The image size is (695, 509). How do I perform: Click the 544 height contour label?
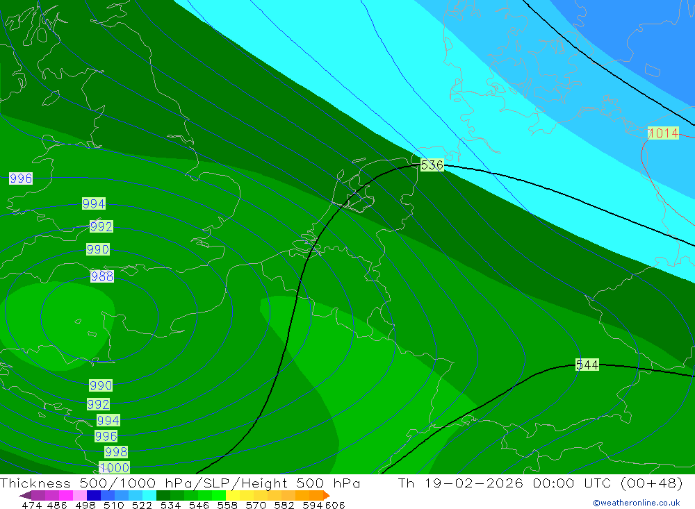click(x=587, y=365)
